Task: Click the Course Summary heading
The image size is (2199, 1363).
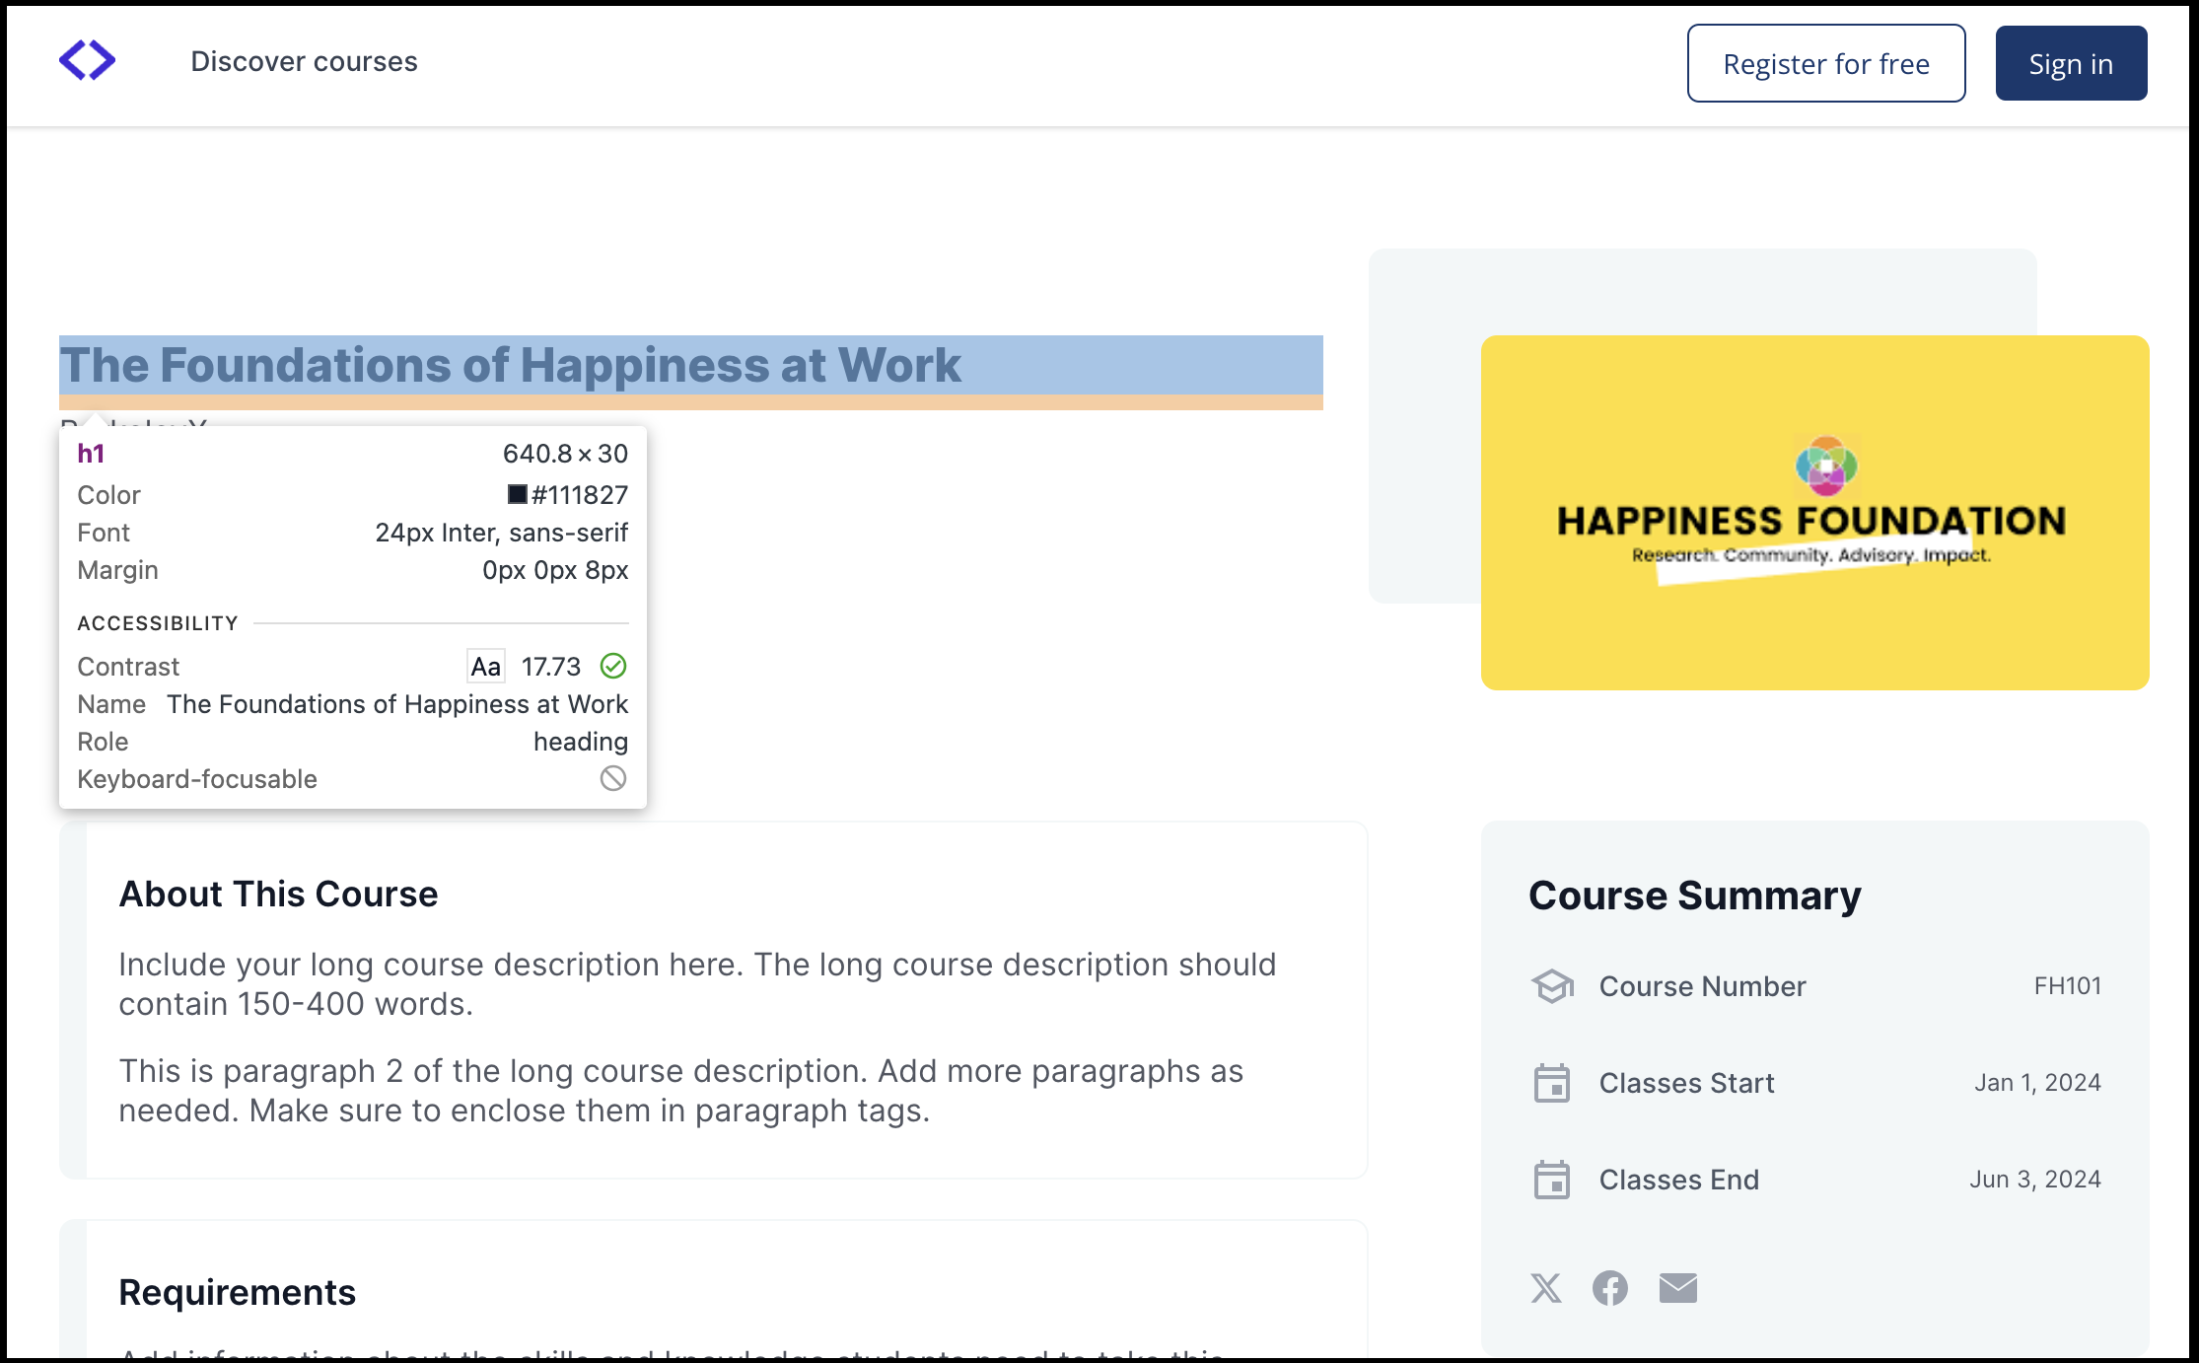Action: click(x=1695, y=896)
